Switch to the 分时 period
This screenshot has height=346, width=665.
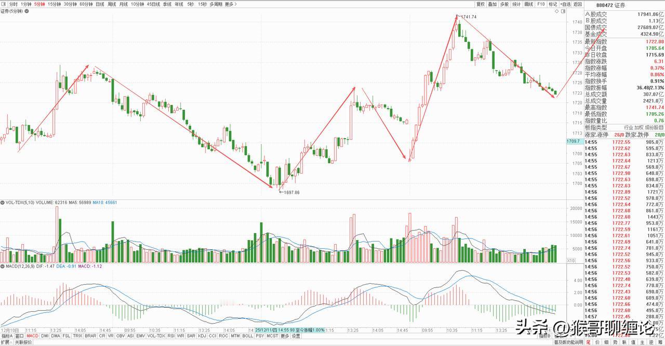pyautogui.click(x=13, y=4)
